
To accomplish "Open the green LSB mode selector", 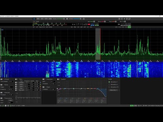I will 97,24.
